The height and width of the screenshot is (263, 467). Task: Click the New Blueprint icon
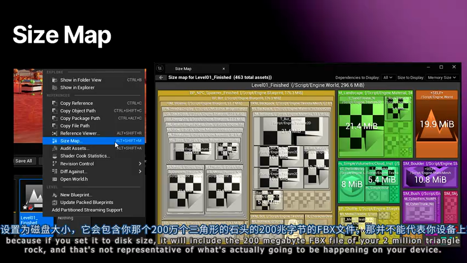(x=54, y=195)
